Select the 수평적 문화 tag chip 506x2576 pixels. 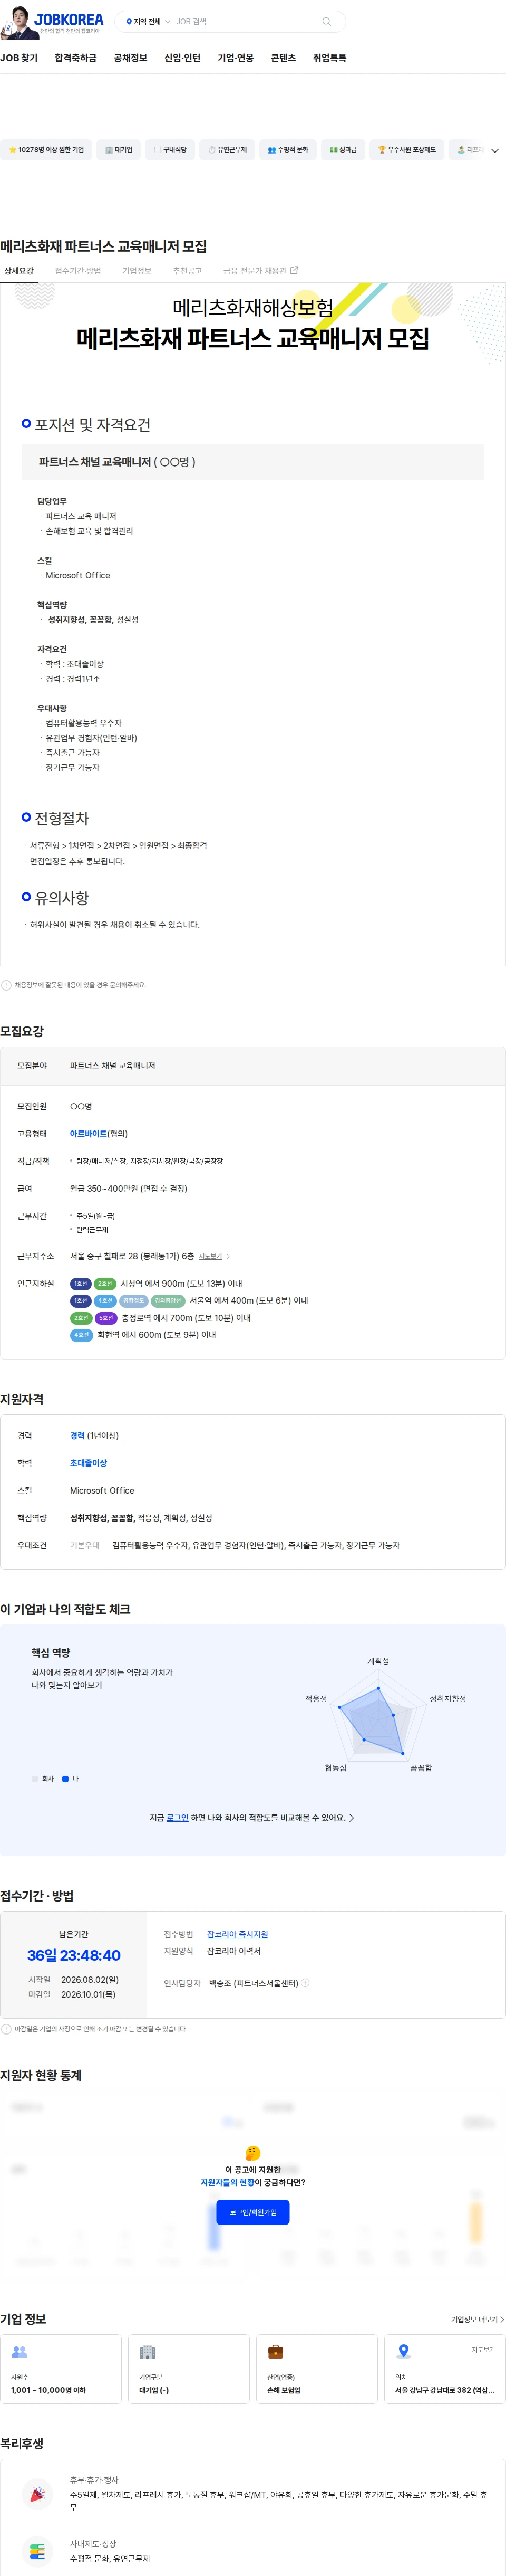[287, 150]
